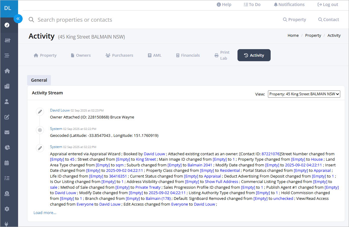The height and width of the screenshot is (227, 349).
Task: Select the Activity tab
Action: pyautogui.click(x=254, y=55)
